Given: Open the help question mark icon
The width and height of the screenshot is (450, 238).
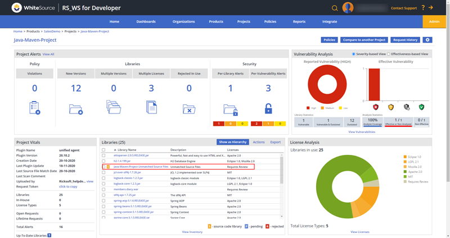Looking at the screenshot, I should tap(423, 8).
